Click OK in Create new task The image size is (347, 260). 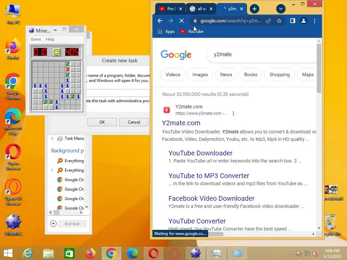coord(102,122)
